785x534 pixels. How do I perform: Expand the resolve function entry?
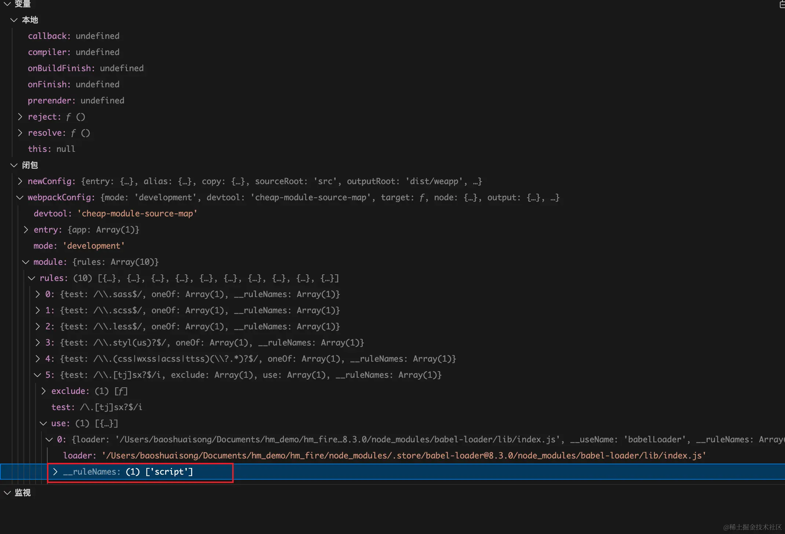[x=20, y=133]
